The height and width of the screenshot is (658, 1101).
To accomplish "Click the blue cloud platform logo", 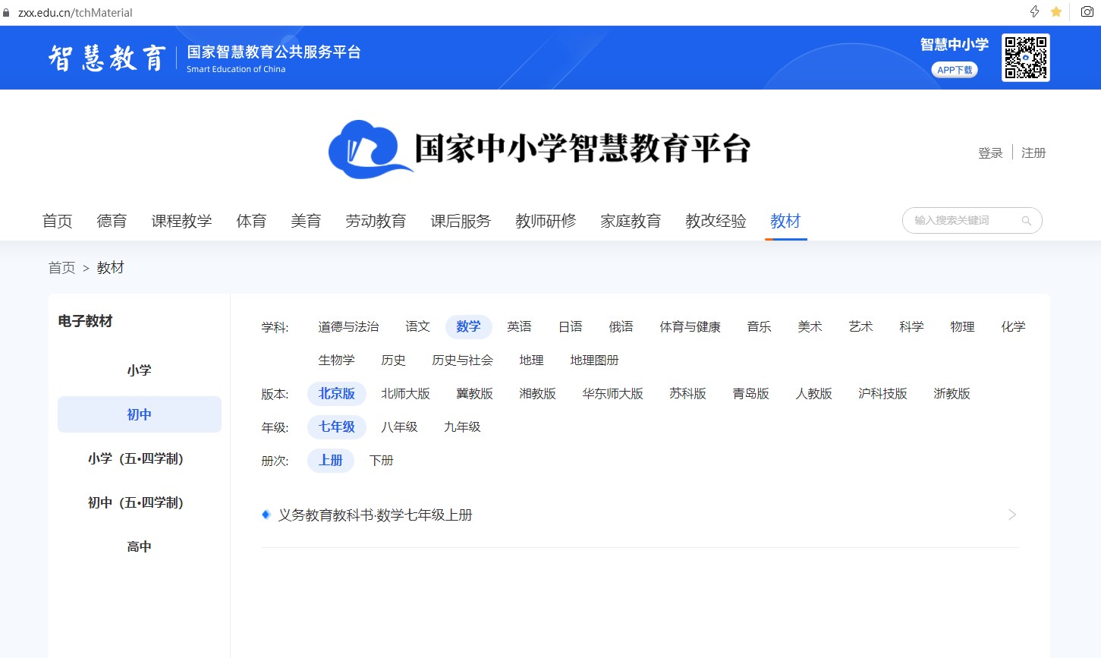I will pyautogui.click(x=370, y=150).
